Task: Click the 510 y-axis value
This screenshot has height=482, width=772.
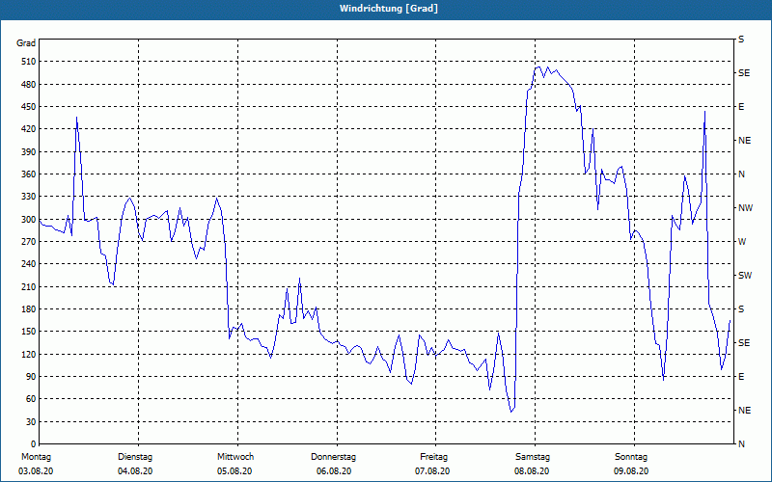Action: (x=29, y=62)
